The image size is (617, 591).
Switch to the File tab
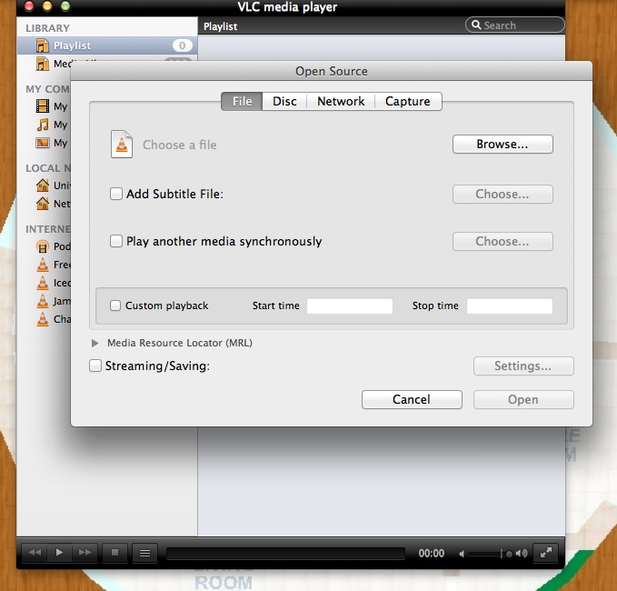tap(242, 101)
